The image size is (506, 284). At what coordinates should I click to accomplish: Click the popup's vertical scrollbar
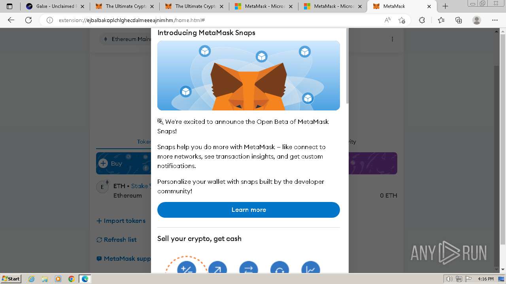pyautogui.click(x=347, y=66)
